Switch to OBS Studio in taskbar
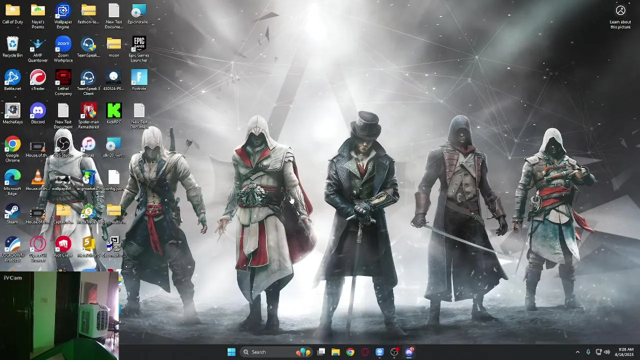The height and width of the screenshot is (360, 640). click(x=394, y=352)
